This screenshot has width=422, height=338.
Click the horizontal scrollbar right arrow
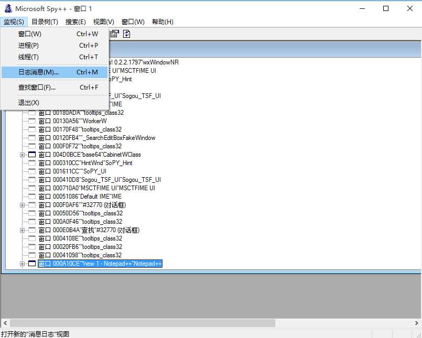click(x=416, y=323)
